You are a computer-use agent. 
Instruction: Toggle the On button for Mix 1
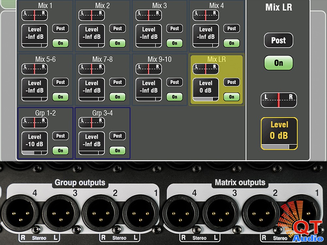pyautogui.click(x=60, y=43)
